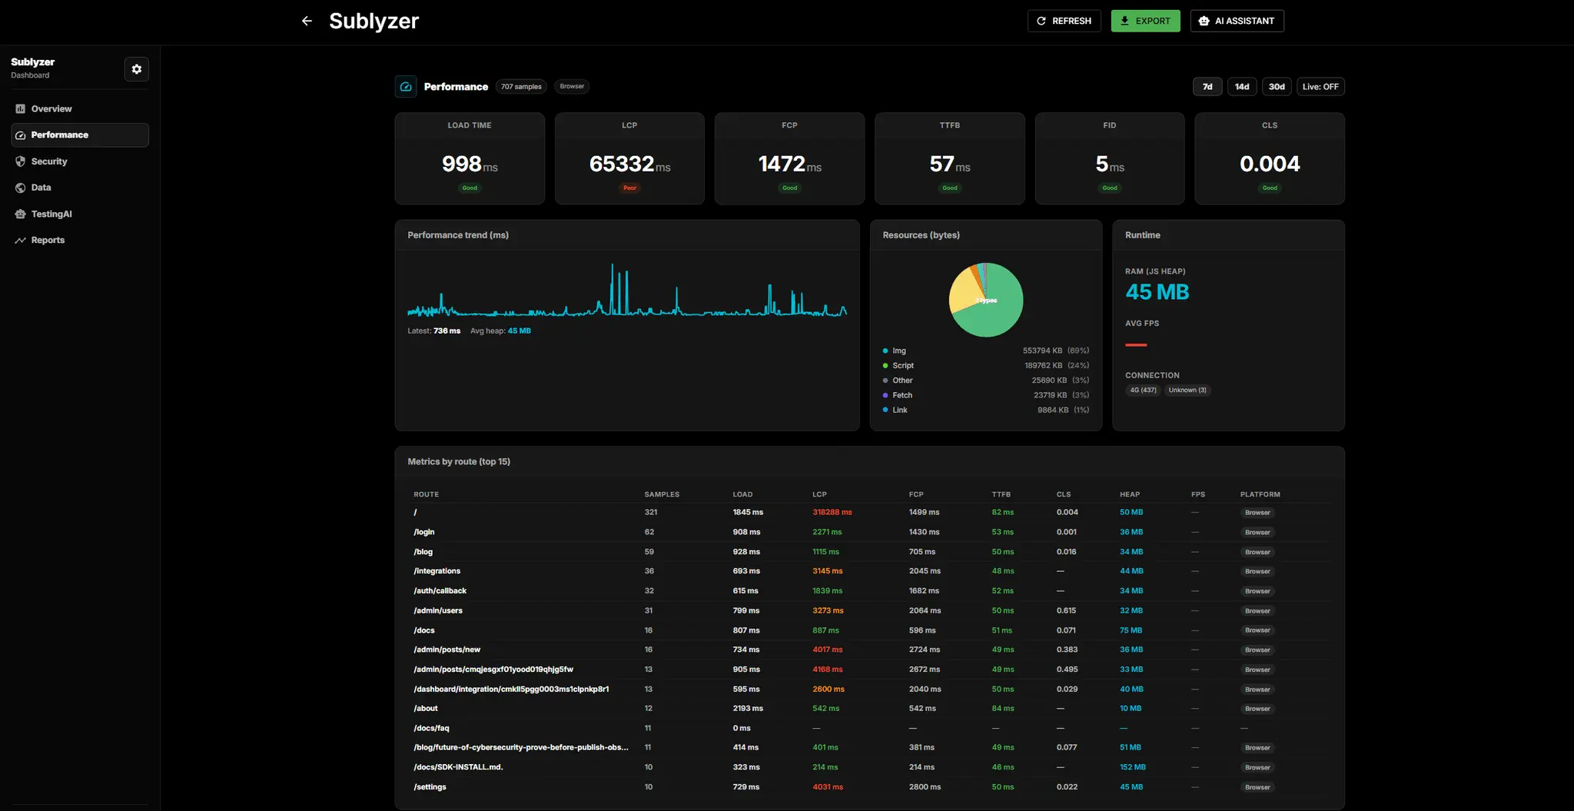
Task: Click the TTFB 57 ms card
Action: pyautogui.click(x=950, y=158)
